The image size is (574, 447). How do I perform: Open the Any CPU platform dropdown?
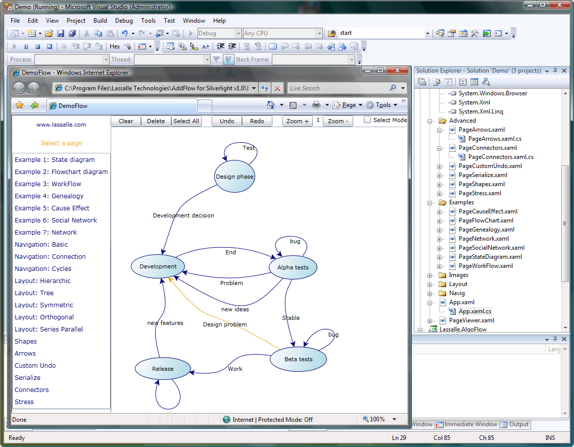point(320,32)
